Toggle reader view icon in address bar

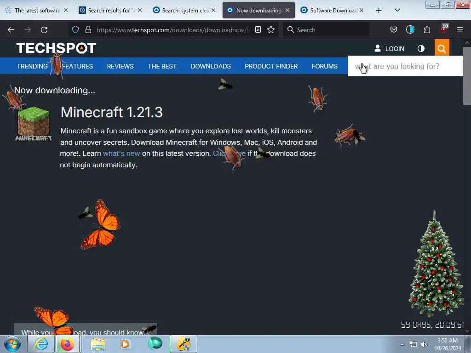tap(258, 29)
